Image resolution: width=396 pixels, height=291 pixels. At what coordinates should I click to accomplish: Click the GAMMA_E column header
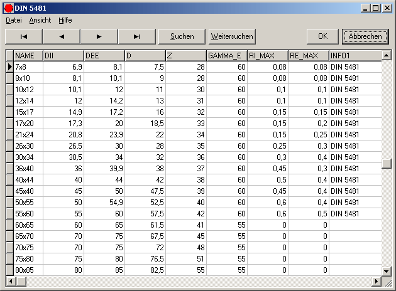click(x=226, y=55)
